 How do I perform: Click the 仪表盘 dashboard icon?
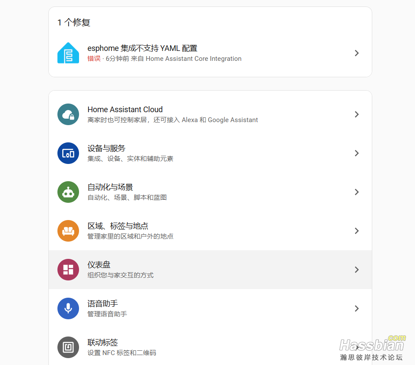(x=68, y=270)
